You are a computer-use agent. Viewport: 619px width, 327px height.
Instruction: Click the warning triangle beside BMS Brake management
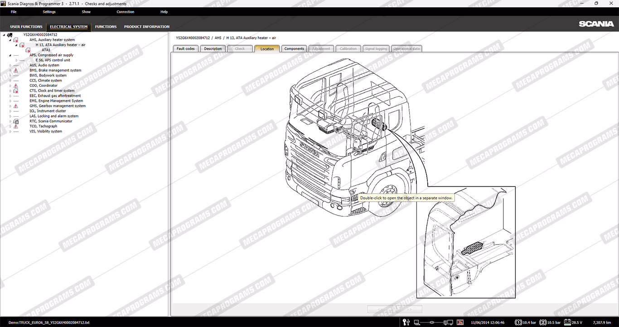(x=16, y=71)
